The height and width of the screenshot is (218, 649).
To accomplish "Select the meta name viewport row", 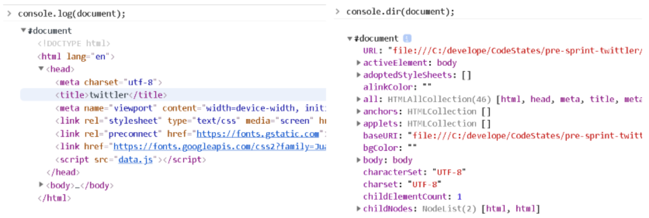I will coord(190,108).
